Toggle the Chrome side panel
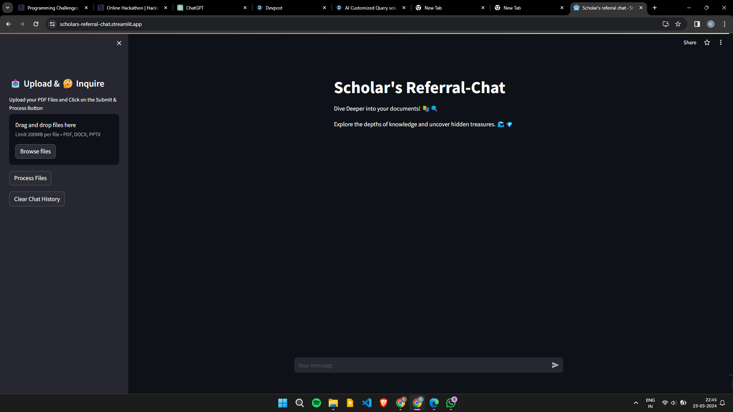Viewport: 733px width, 412px height. pyautogui.click(x=696, y=24)
